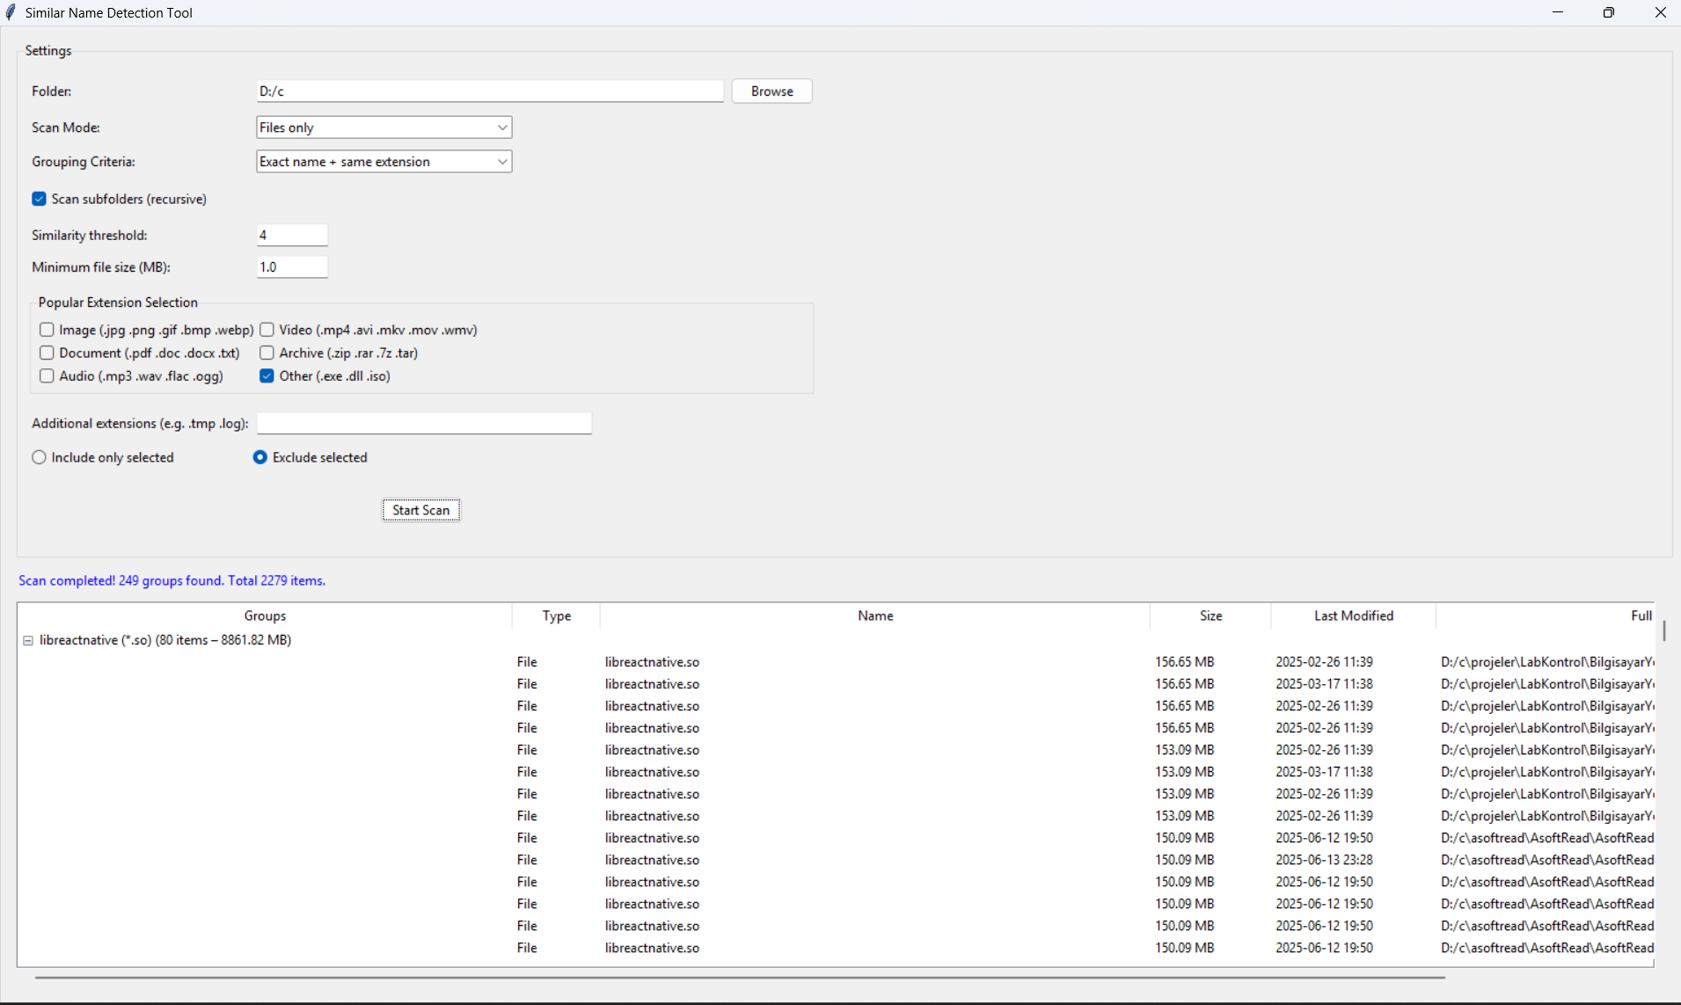The height and width of the screenshot is (1005, 1681).
Task: Enable the Archive (.zip .rar) filter
Action: click(267, 353)
